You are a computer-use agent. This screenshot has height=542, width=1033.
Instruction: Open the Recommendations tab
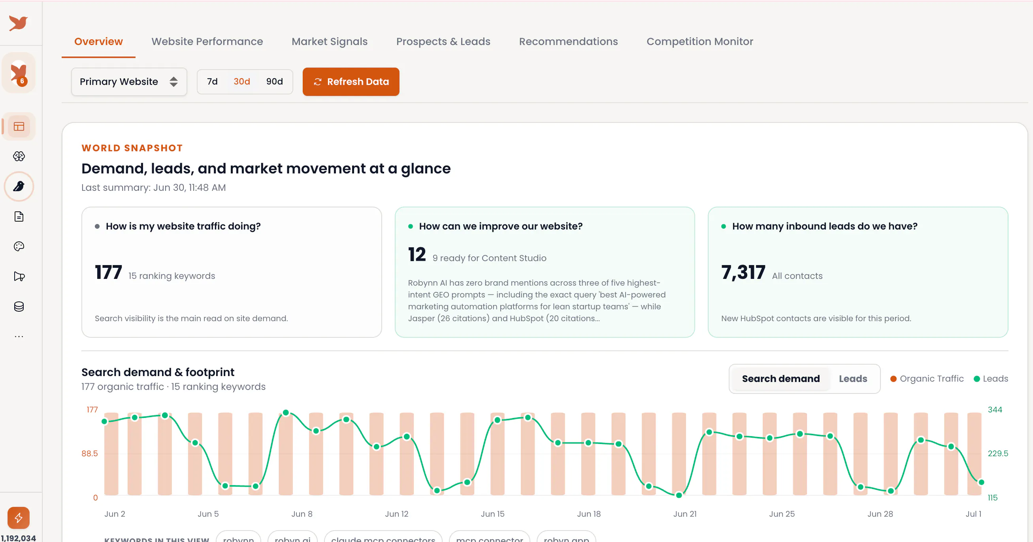pyautogui.click(x=568, y=41)
